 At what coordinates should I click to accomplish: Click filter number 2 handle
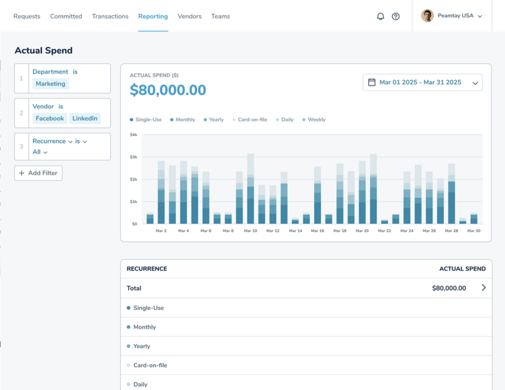click(22, 113)
